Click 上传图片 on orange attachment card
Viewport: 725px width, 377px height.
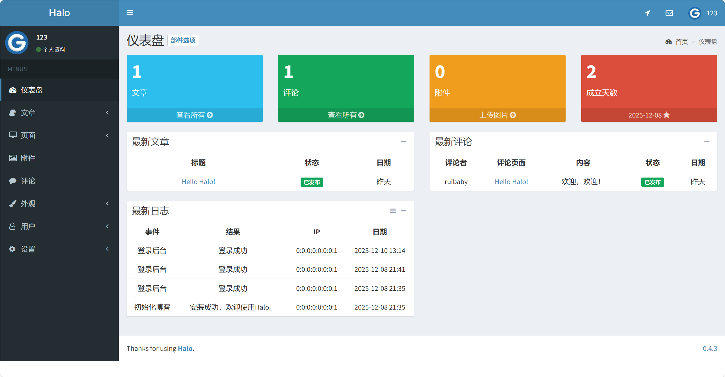[x=497, y=115]
